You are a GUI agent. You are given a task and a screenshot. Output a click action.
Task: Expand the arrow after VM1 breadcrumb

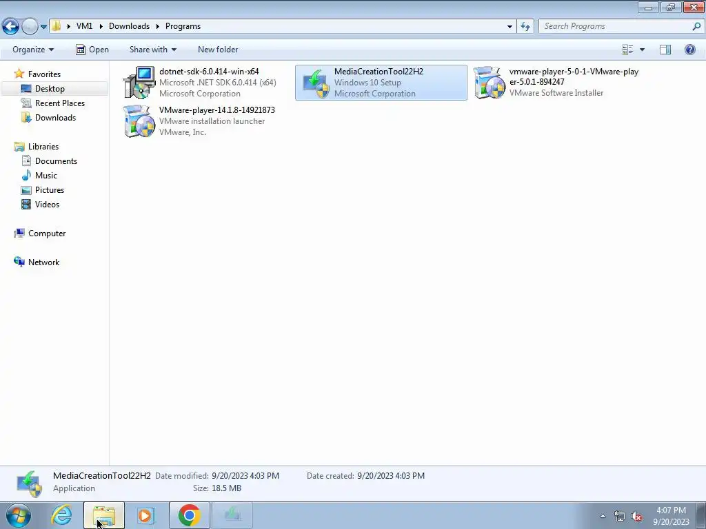pos(101,26)
